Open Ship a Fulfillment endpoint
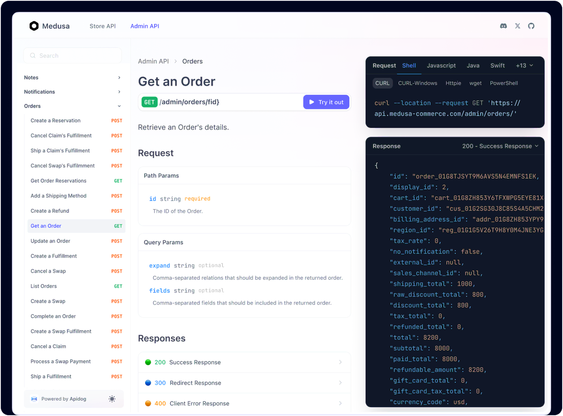The width and height of the screenshot is (563, 416). coord(77,376)
